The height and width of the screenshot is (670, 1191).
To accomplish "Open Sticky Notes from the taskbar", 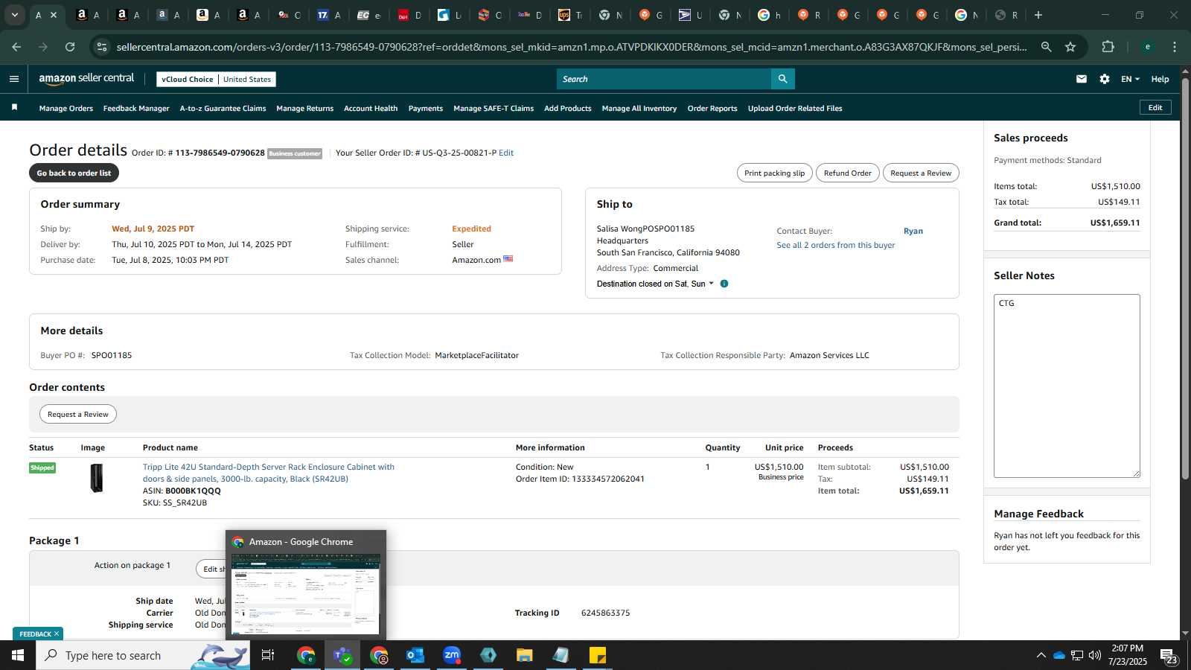I will point(598,655).
